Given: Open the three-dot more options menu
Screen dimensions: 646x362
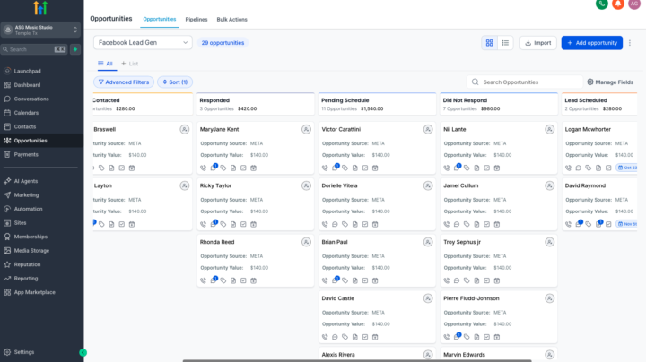Looking at the screenshot, I should (629, 42).
